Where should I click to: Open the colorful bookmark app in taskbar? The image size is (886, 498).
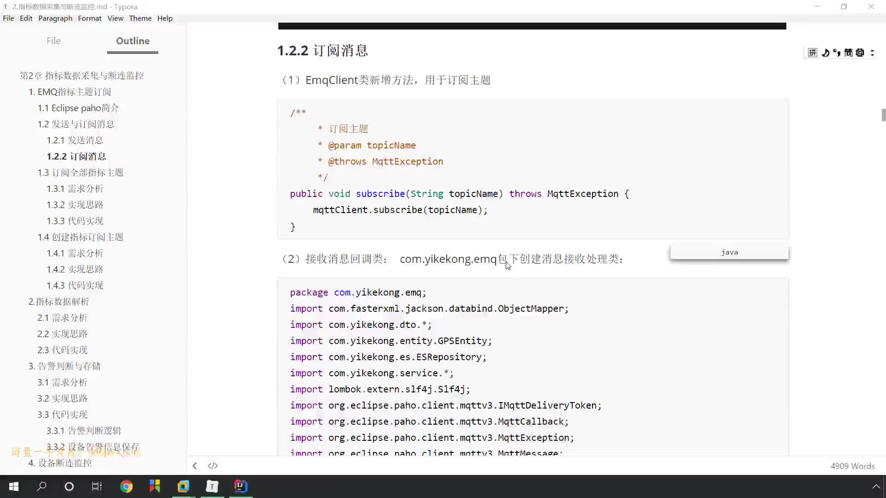(x=155, y=486)
